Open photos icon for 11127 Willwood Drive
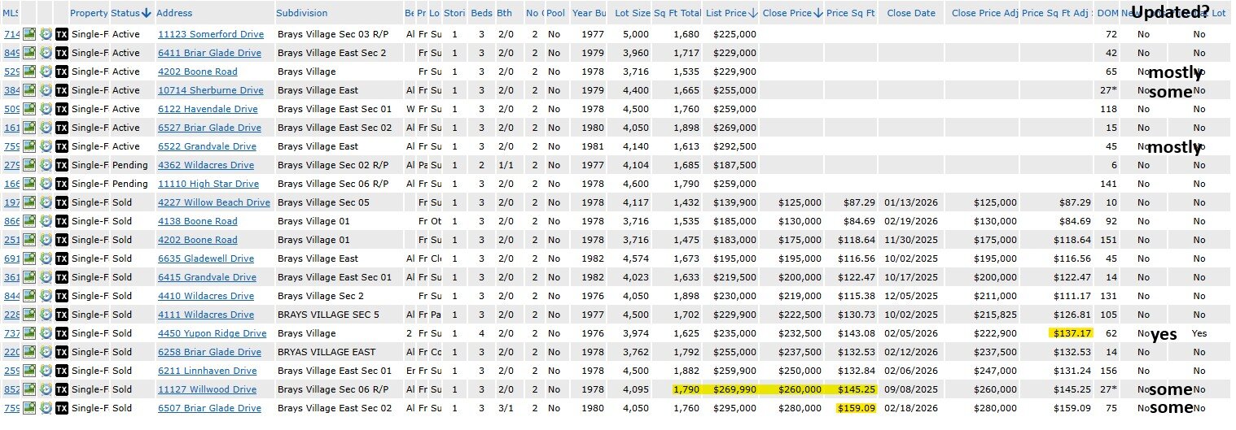Viewport: 1236px width, 430px height. 29,389
